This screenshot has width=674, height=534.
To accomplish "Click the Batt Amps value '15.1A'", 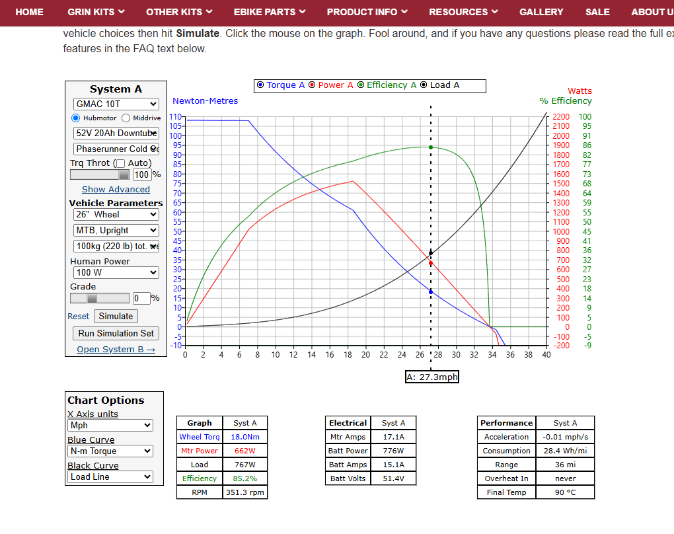I will [x=394, y=465].
